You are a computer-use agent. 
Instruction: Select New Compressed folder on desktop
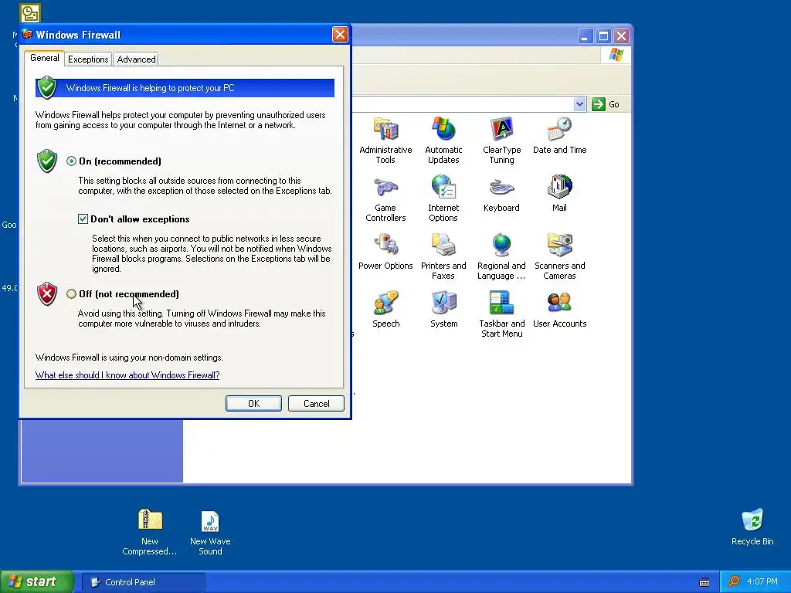pyautogui.click(x=150, y=533)
